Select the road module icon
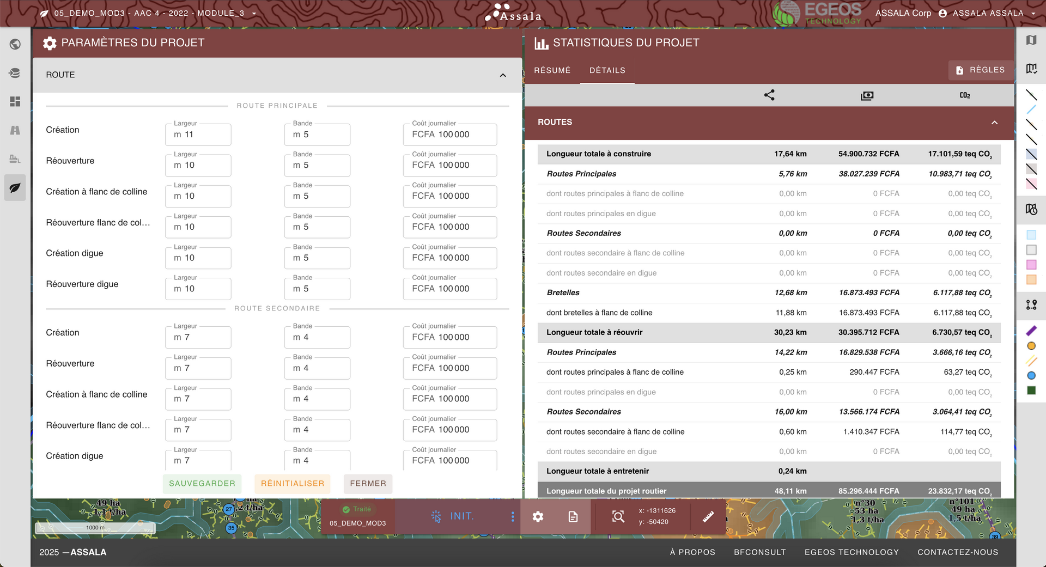Screen dimensions: 1046x567 pos(15,130)
